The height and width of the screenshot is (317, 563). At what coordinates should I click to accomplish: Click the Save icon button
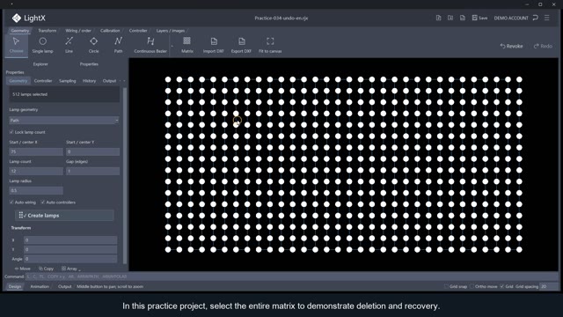479,18
